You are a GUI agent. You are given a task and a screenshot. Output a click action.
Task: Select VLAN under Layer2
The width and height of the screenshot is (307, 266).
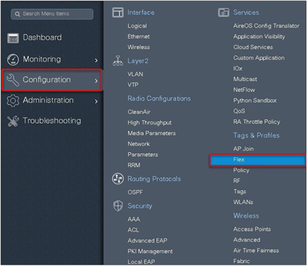135,74
